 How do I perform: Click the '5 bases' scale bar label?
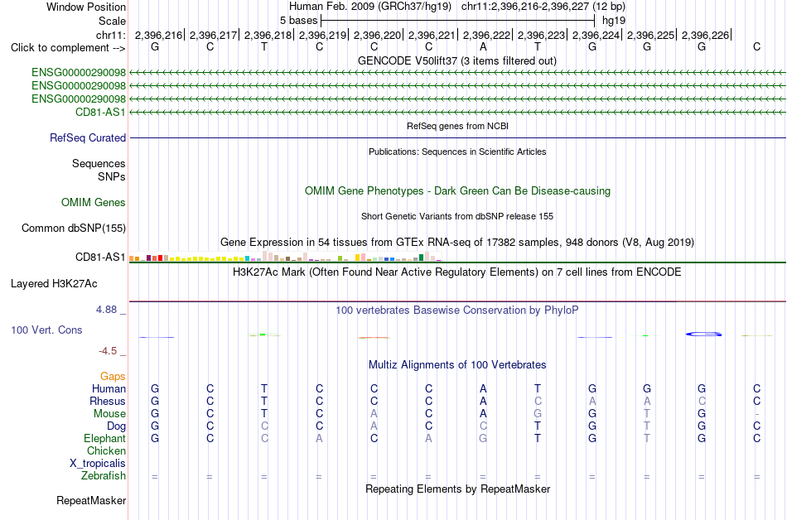tap(298, 21)
